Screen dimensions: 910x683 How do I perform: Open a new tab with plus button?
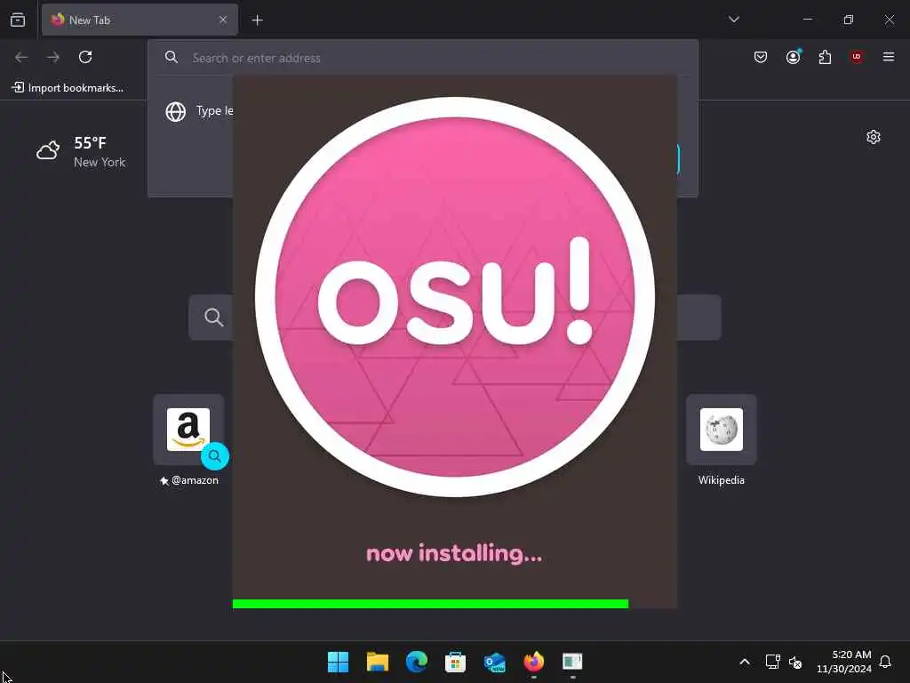257,20
